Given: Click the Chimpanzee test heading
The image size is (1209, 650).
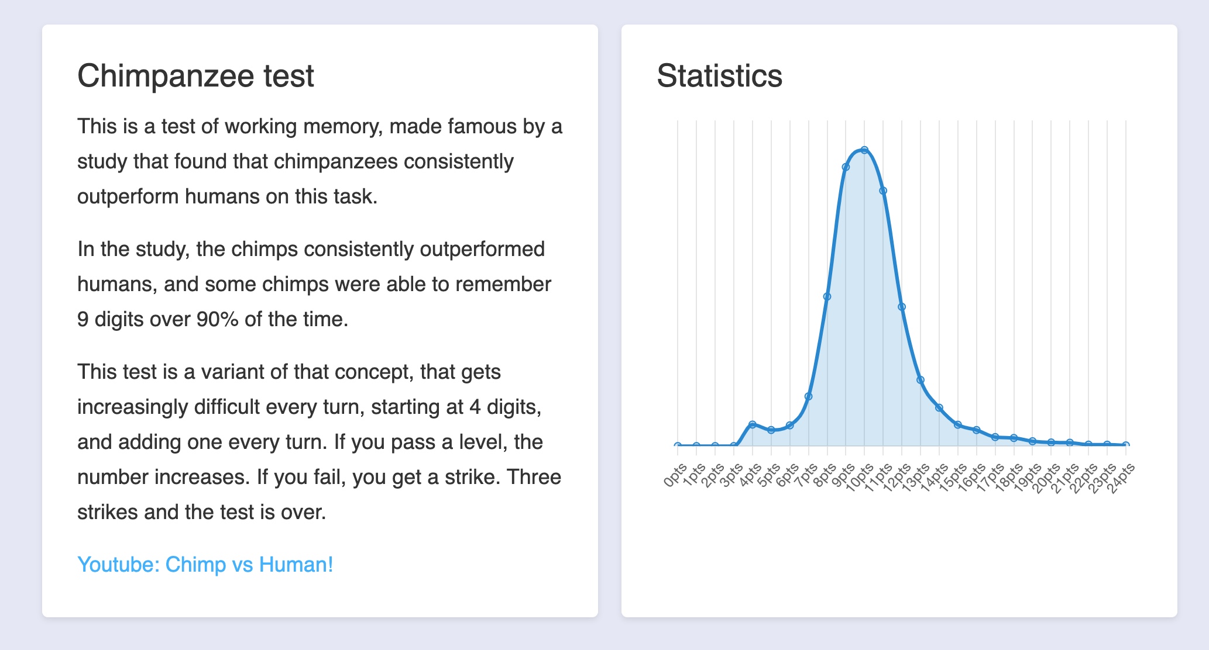Looking at the screenshot, I should coord(195,76).
